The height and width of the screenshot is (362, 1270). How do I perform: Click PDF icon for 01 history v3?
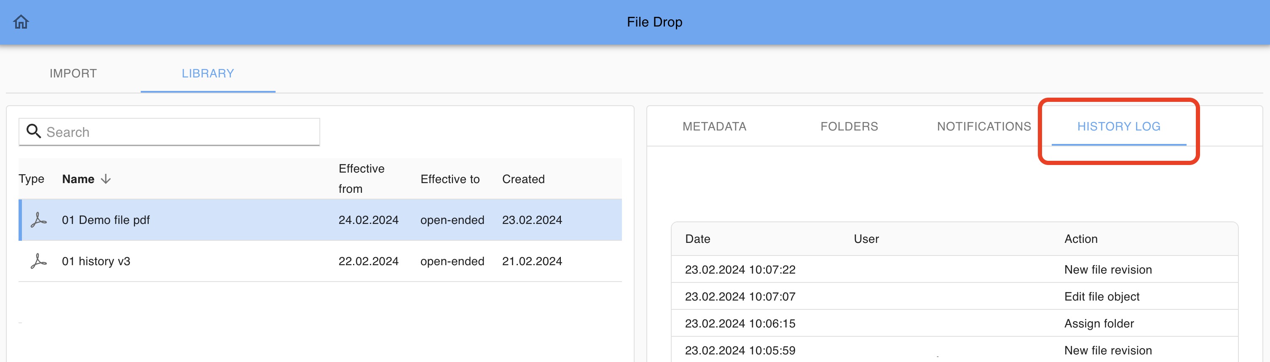[38, 261]
